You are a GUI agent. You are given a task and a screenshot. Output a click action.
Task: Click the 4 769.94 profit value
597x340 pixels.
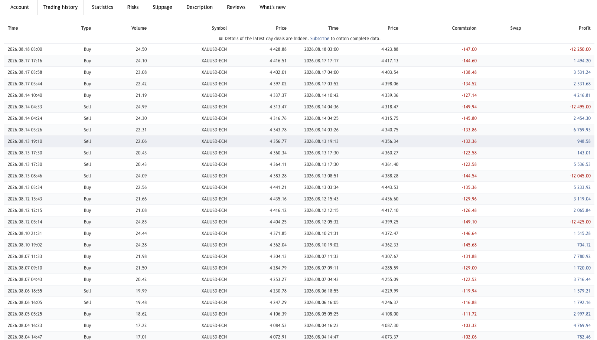582,326
